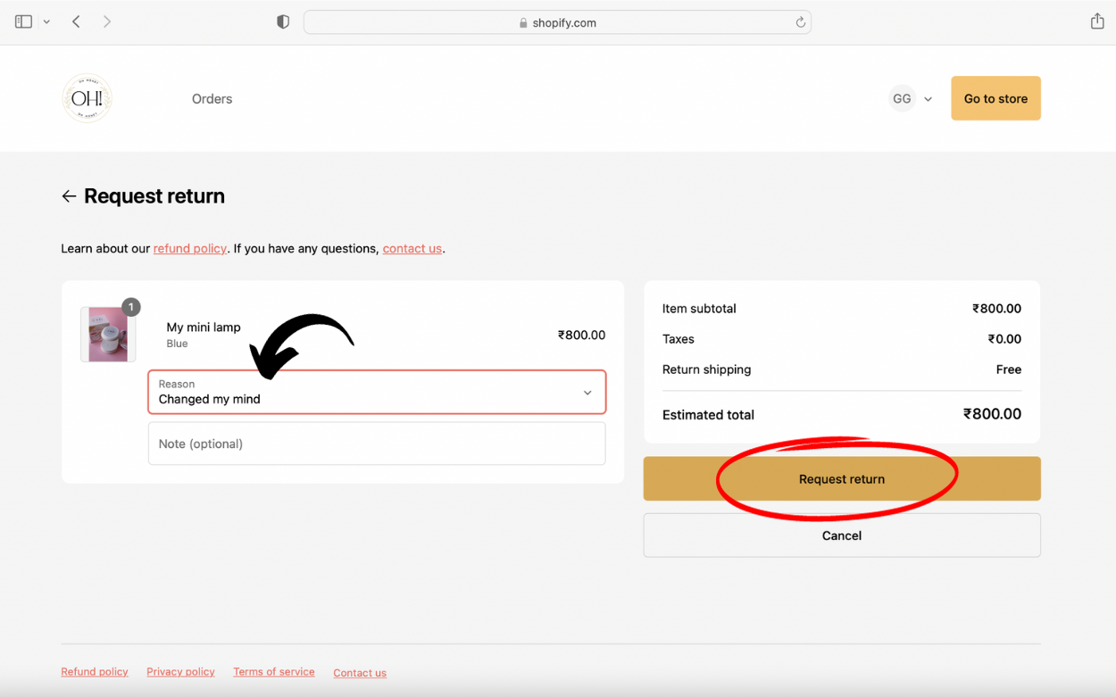Reload the page with refresh icon
This screenshot has height=697, width=1116.
pos(800,22)
